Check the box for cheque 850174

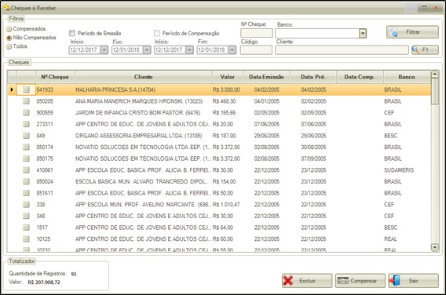click(26, 147)
